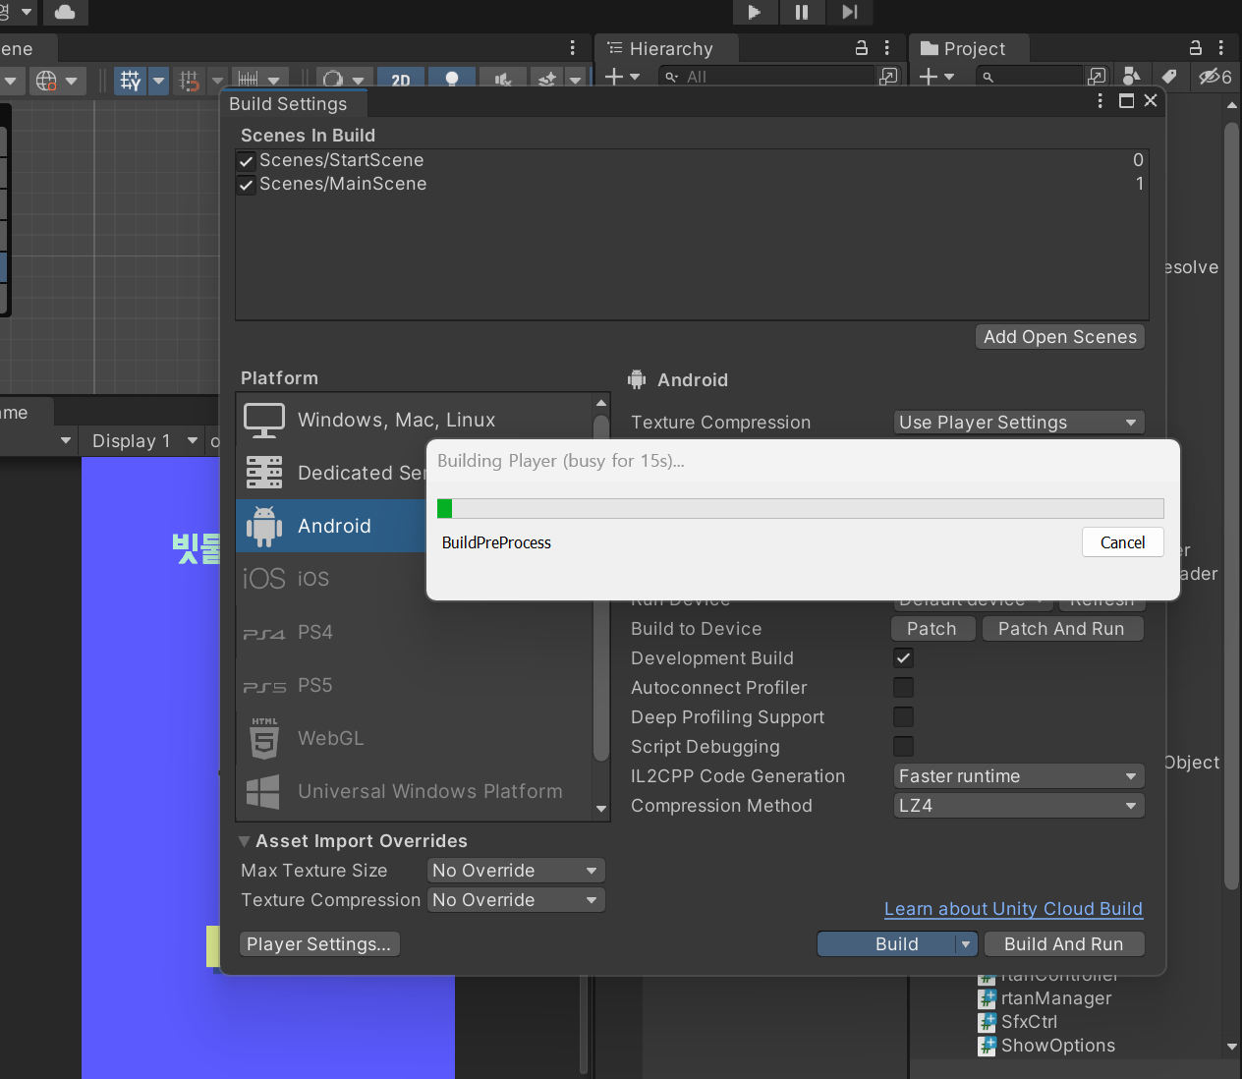Image resolution: width=1242 pixels, height=1079 pixels.
Task: Open Player Settings
Action: coord(319,944)
